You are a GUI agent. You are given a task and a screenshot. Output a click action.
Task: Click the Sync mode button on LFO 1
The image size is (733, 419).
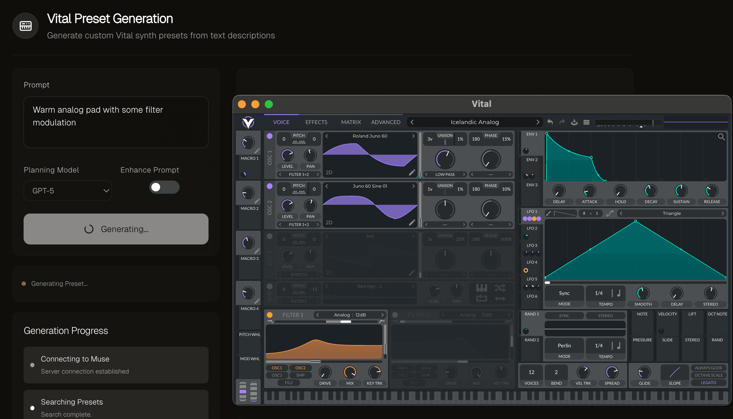(x=564, y=293)
